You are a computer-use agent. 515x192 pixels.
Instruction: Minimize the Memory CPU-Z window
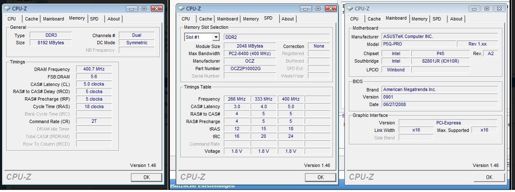pos(132,8)
